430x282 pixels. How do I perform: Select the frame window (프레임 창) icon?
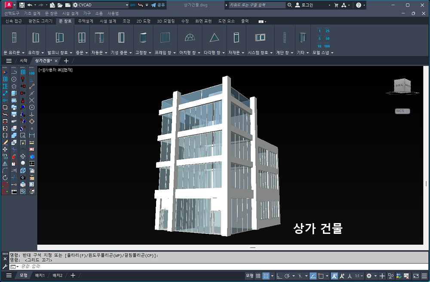[x=165, y=37]
